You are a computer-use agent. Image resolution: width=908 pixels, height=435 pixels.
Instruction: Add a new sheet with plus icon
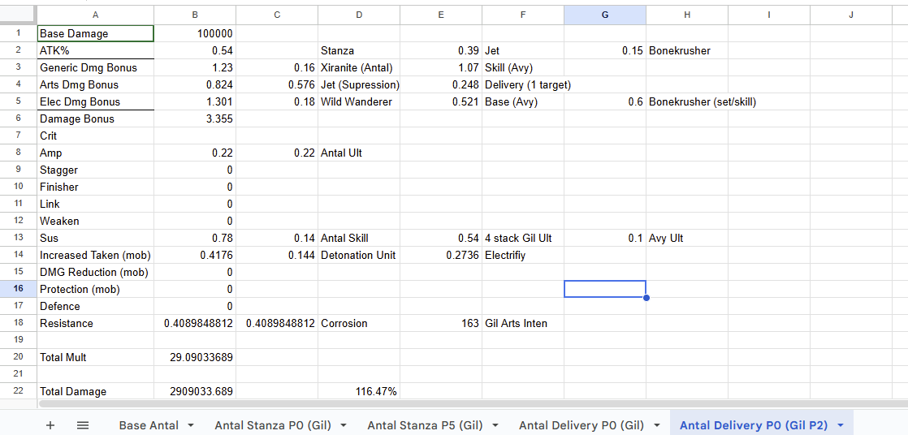point(50,425)
